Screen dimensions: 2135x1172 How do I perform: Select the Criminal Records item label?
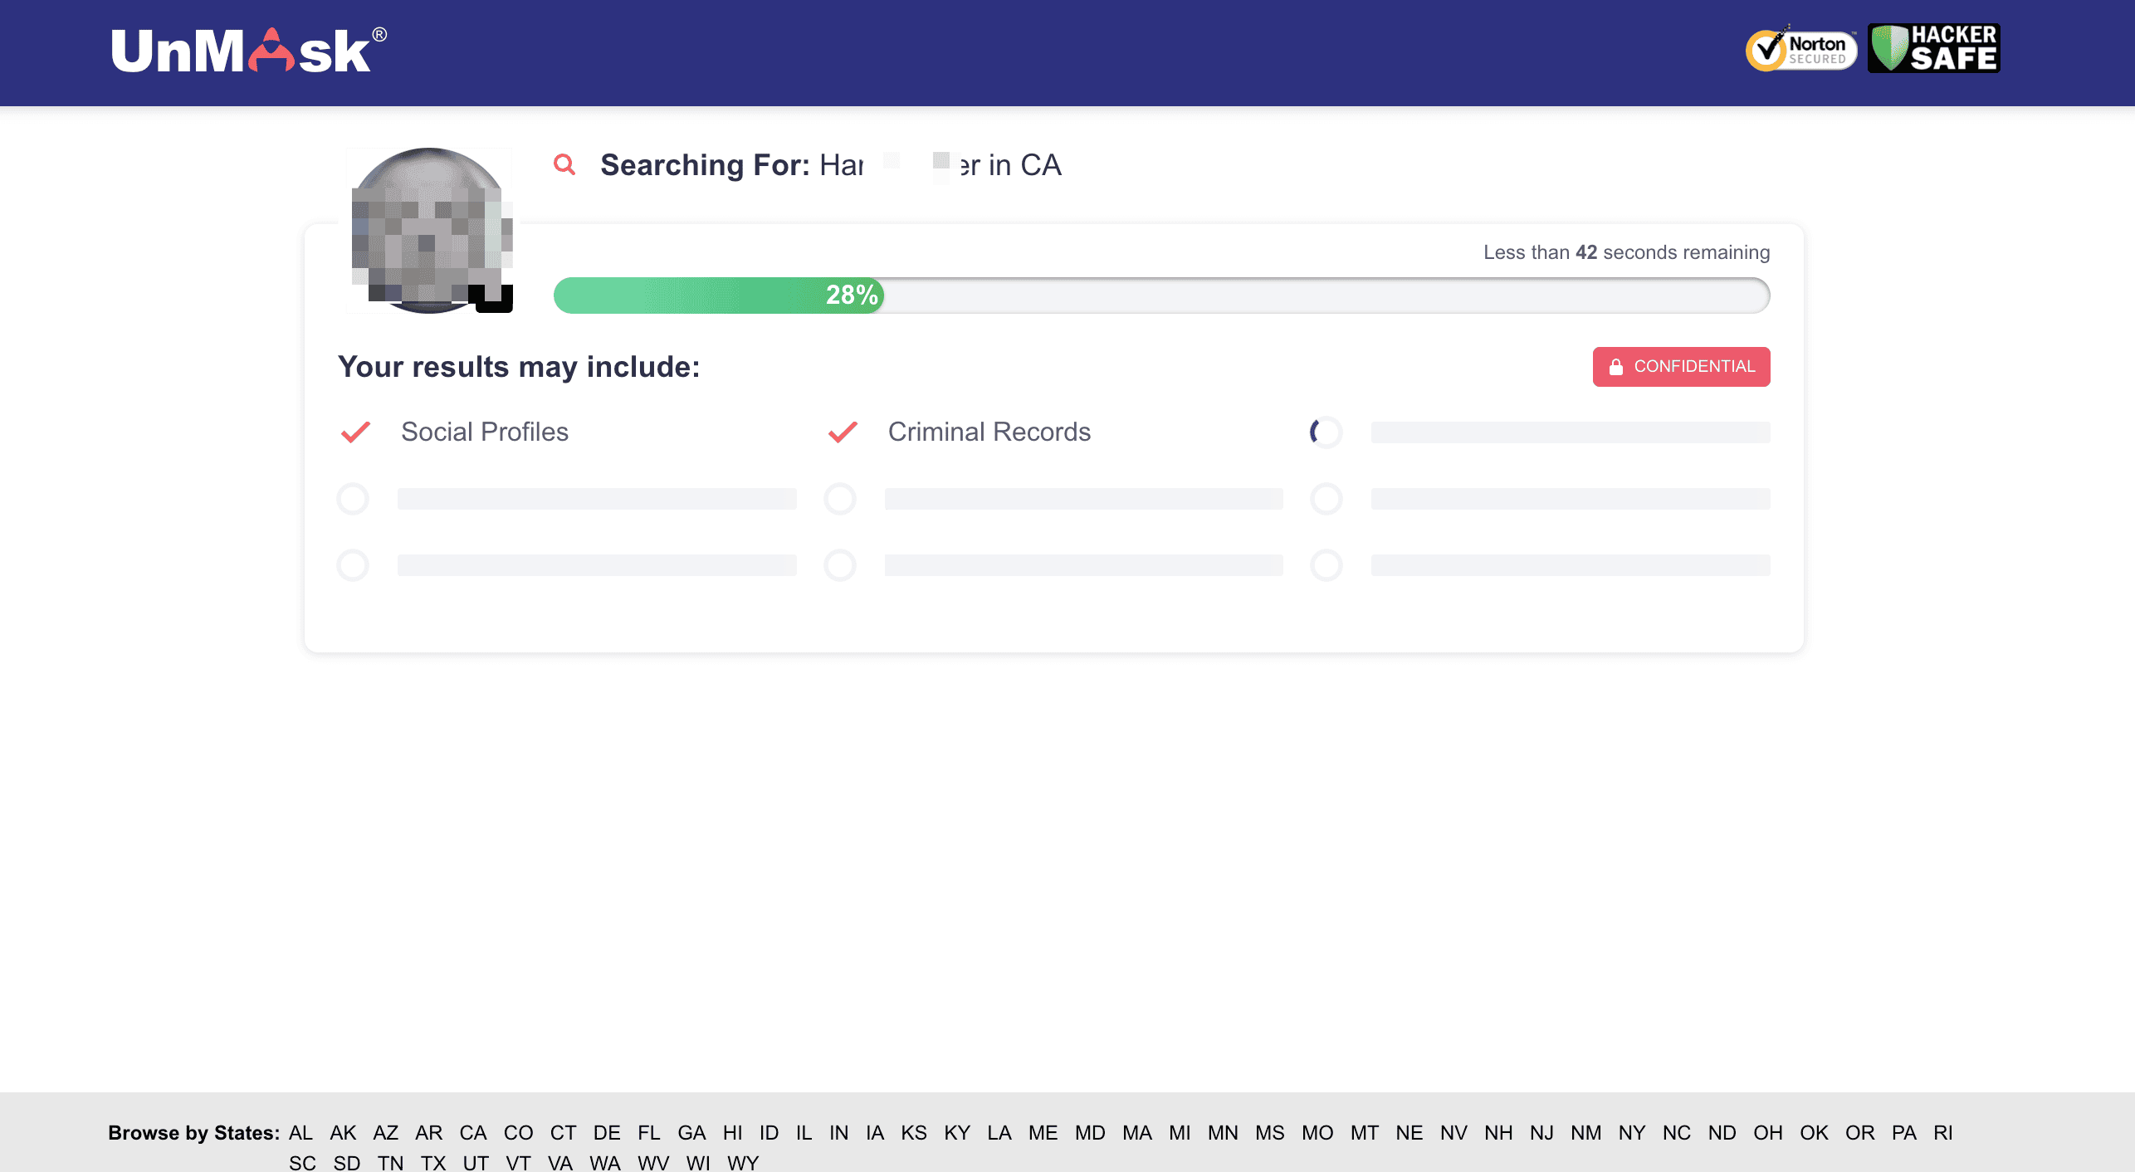point(989,432)
